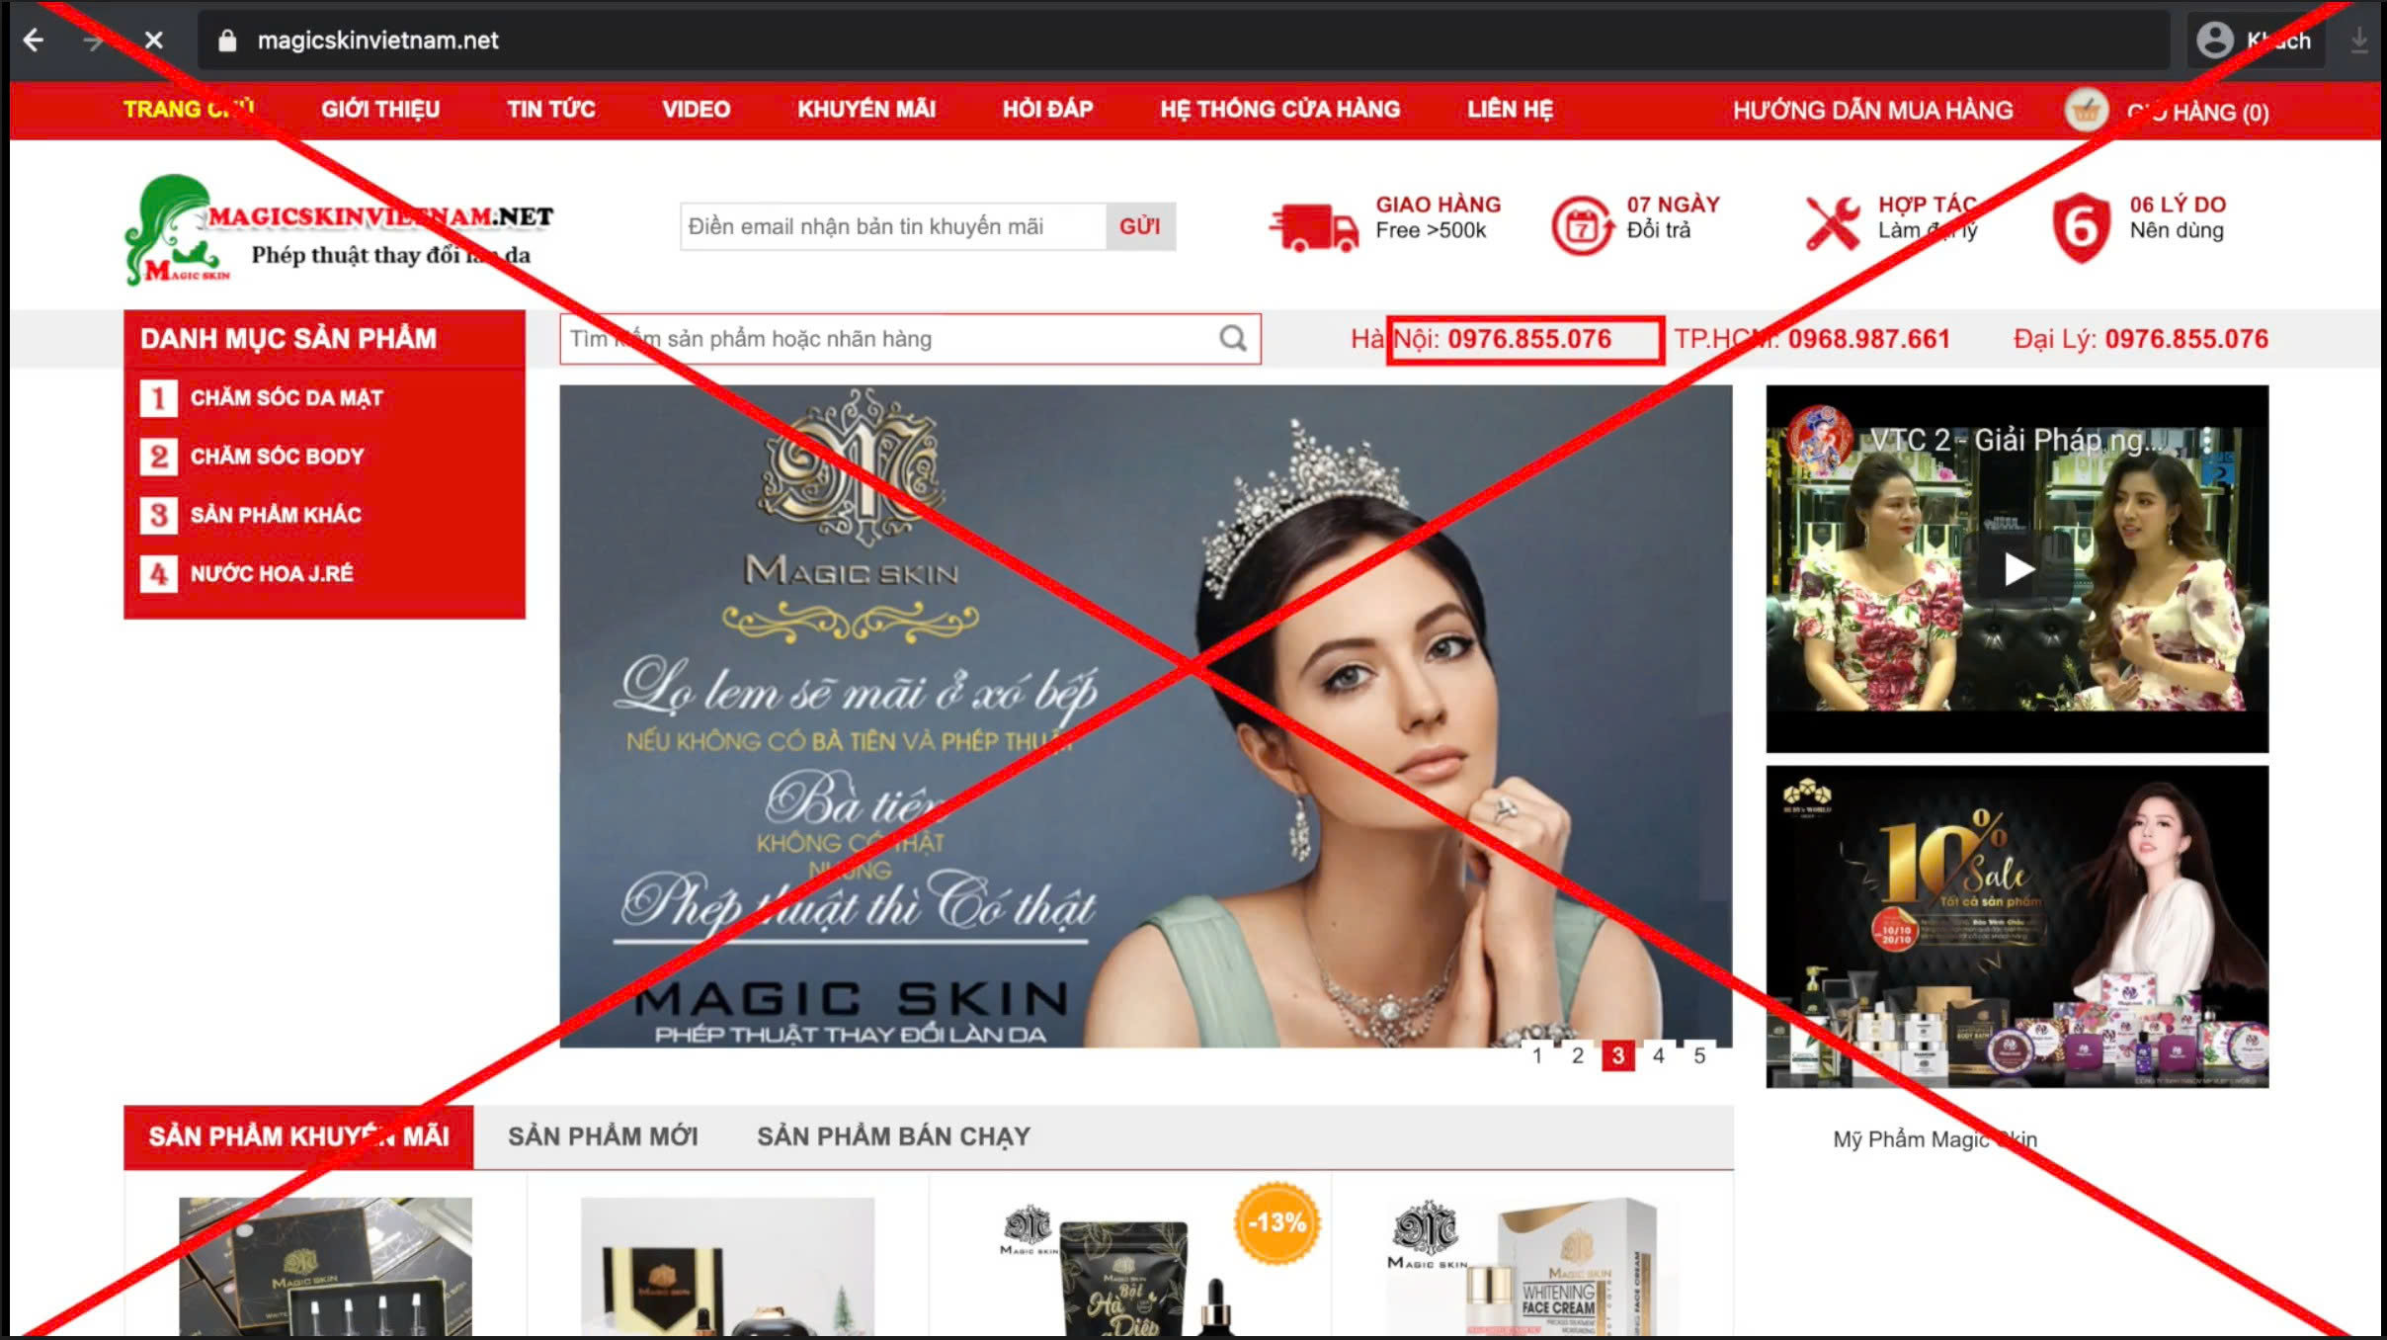Select CHĂM SÓC BODY category

pyautogui.click(x=278, y=457)
